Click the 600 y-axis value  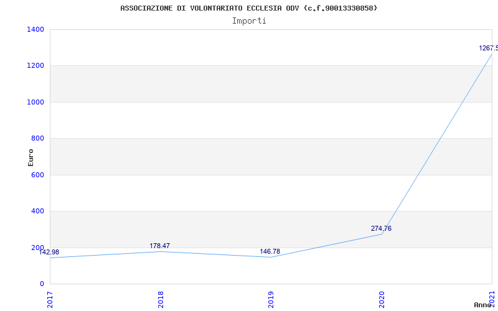(37, 175)
